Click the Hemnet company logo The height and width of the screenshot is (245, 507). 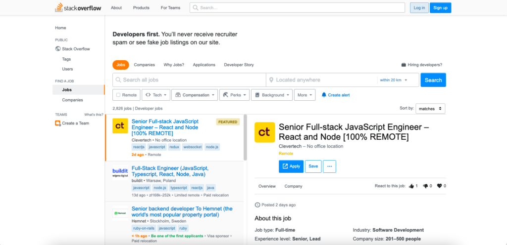120,213
